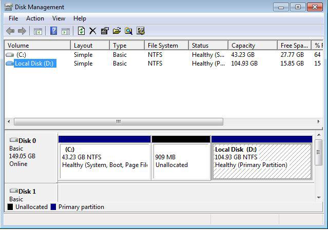This screenshot has height=230, width=328.
Task: Select the 909 MB Unallocated partition block
Action: (x=181, y=161)
